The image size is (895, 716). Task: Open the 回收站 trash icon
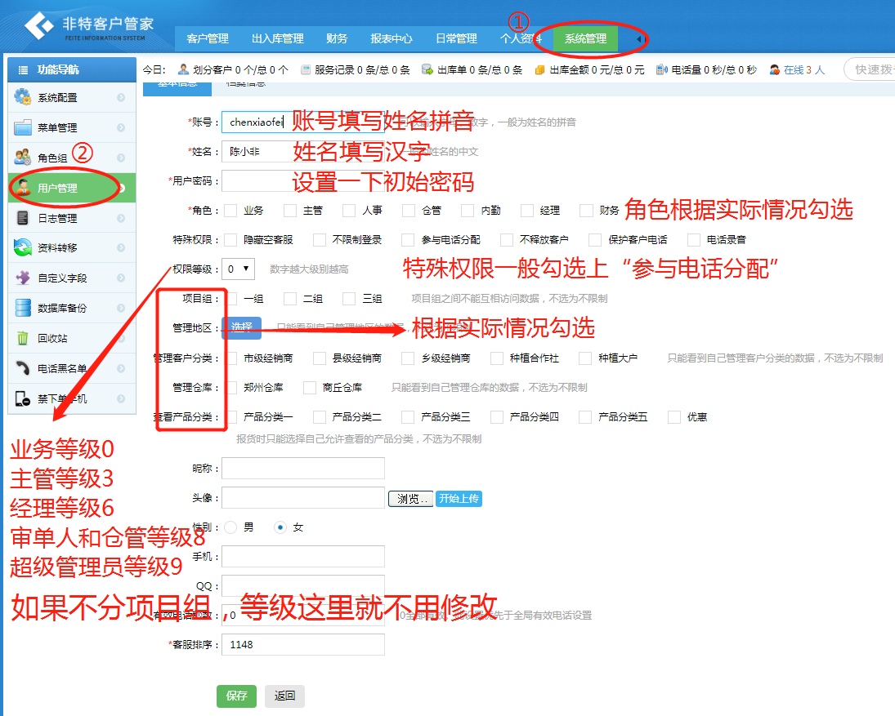point(22,338)
